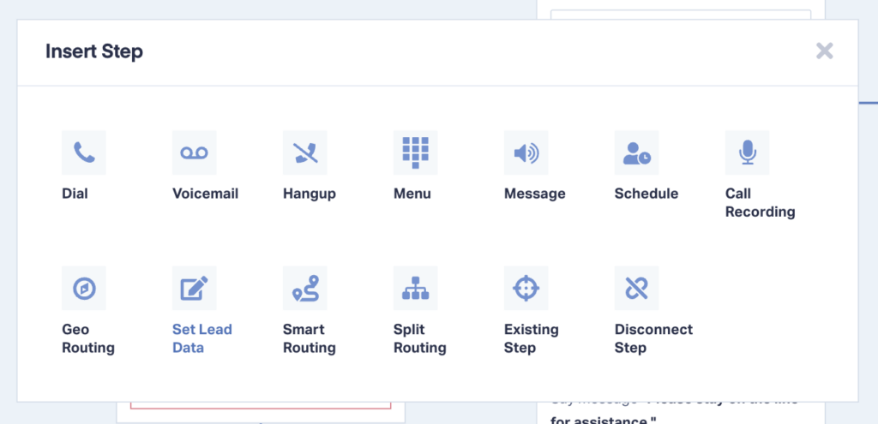Choose the Schedule user-clock icon
This screenshot has height=424, width=878.
pos(637,152)
